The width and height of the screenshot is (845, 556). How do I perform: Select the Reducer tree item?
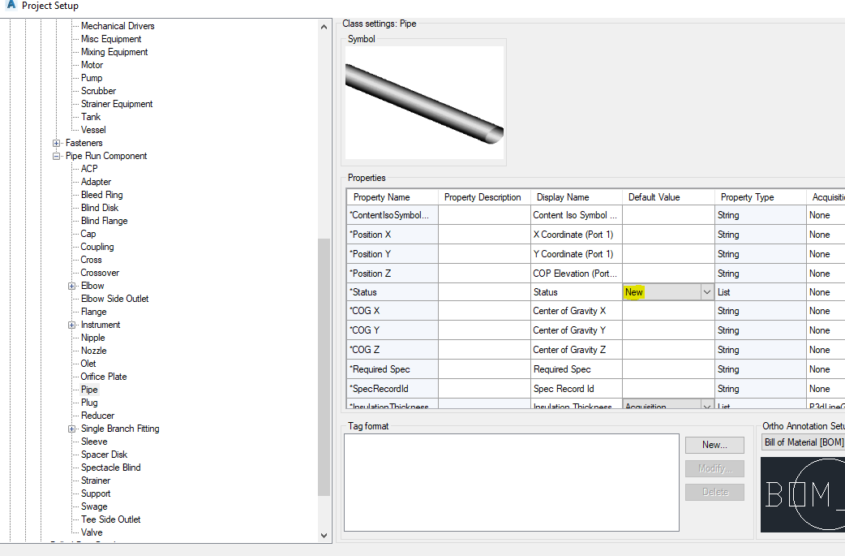(97, 416)
